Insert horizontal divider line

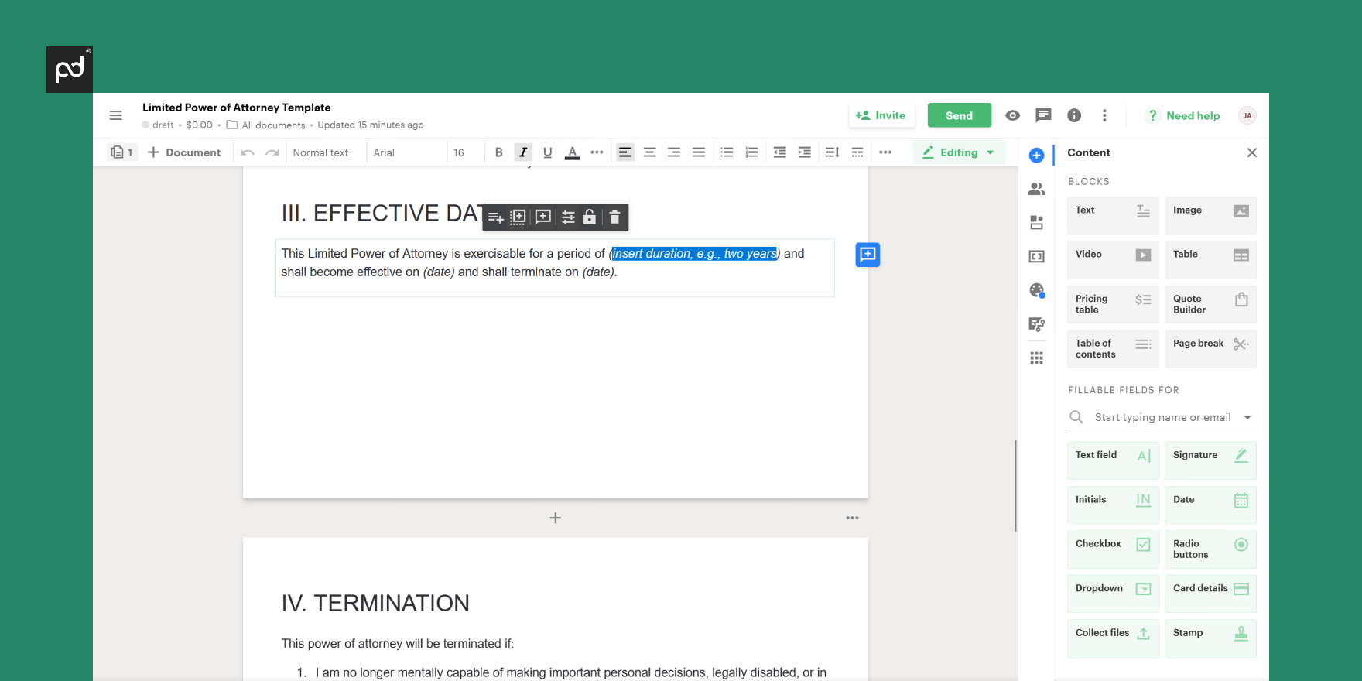click(857, 152)
